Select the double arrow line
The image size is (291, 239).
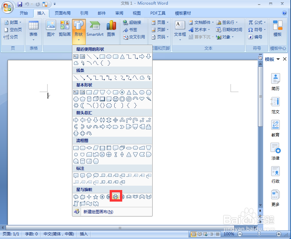tap(89, 77)
